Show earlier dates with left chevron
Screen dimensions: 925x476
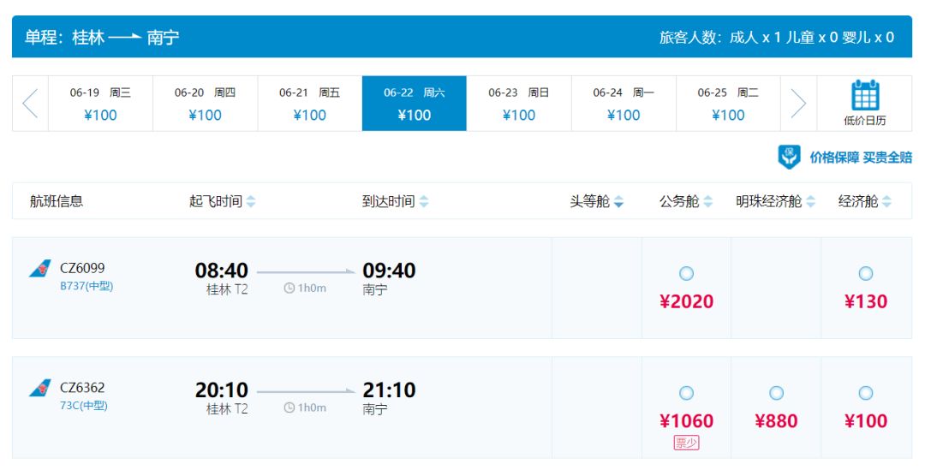pos(30,104)
